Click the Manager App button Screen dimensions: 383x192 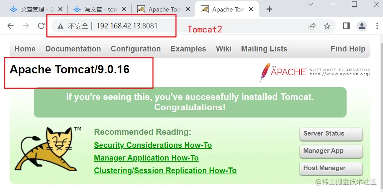(x=331, y=151)
